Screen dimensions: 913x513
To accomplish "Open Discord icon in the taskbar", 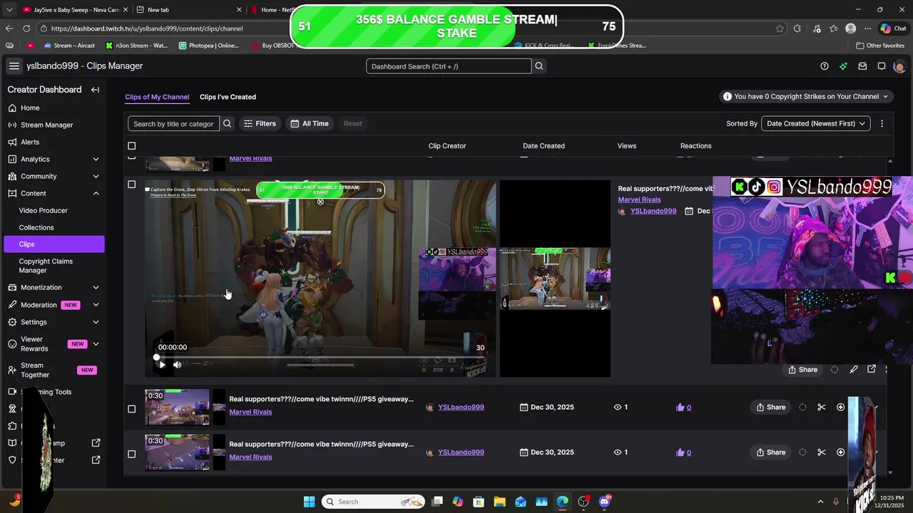I will [x=605, y=502].
